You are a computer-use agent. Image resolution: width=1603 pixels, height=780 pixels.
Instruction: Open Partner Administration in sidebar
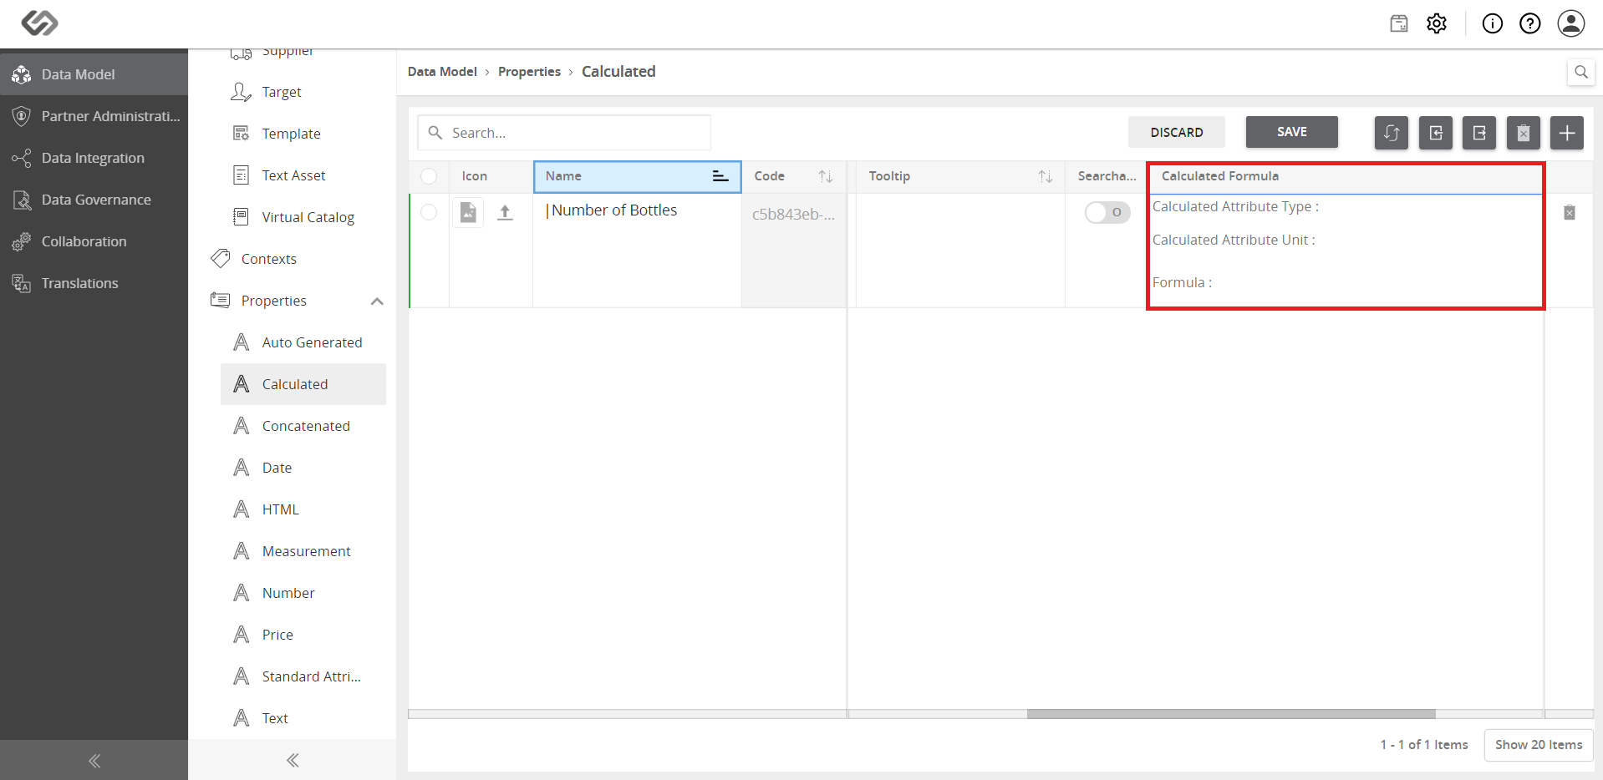(94, 116)
